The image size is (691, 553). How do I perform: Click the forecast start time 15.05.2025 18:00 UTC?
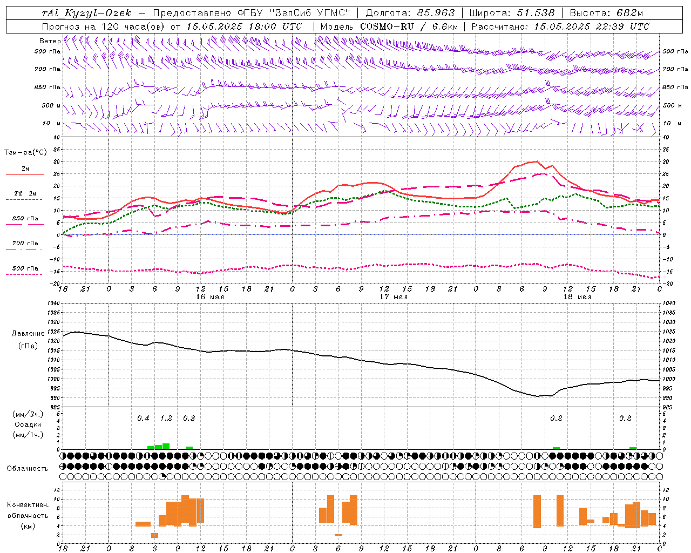pos(244,26)
